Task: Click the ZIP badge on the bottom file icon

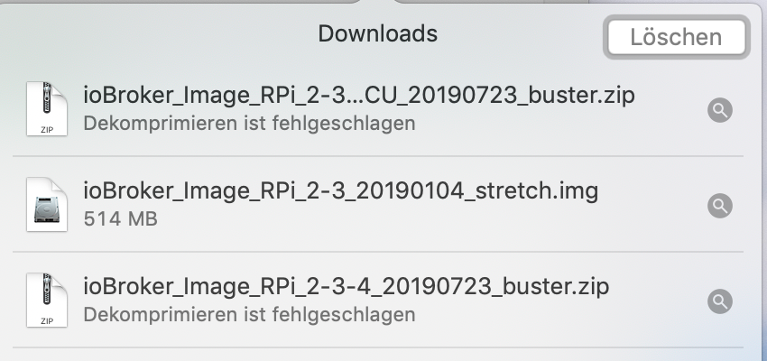Action: pyautogui.click(x=47, y=321)
